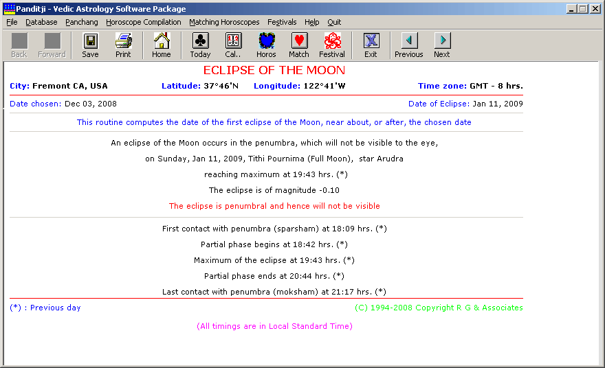Click the longitude value 122°41'W
605x368 pixels.
click(324, 86)
